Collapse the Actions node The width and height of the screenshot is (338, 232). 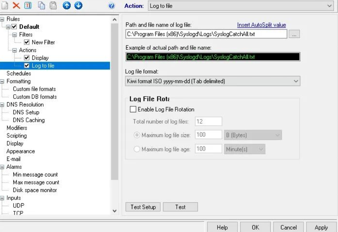15,50
